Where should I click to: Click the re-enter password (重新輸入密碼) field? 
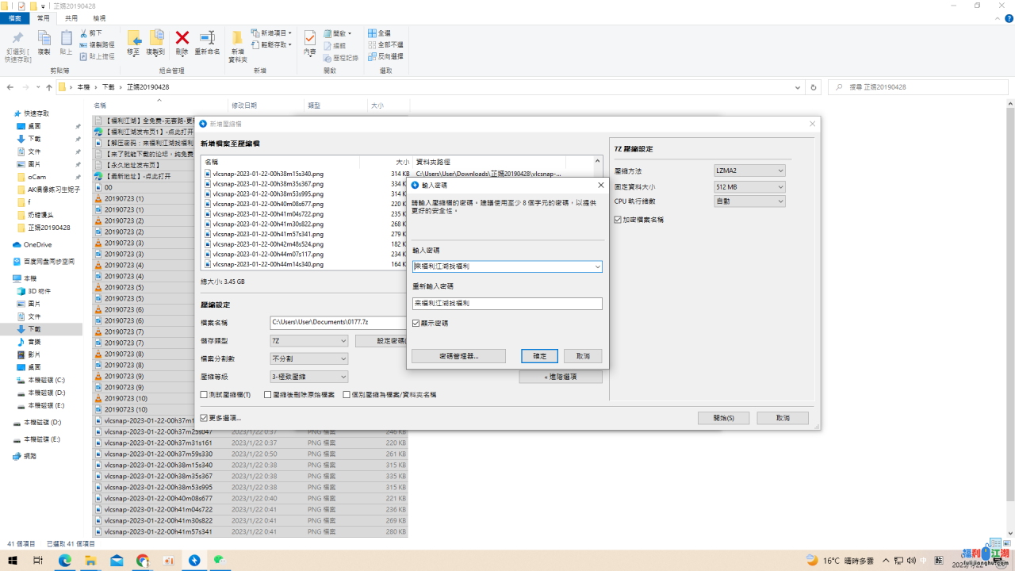click(x=507, y=304)
